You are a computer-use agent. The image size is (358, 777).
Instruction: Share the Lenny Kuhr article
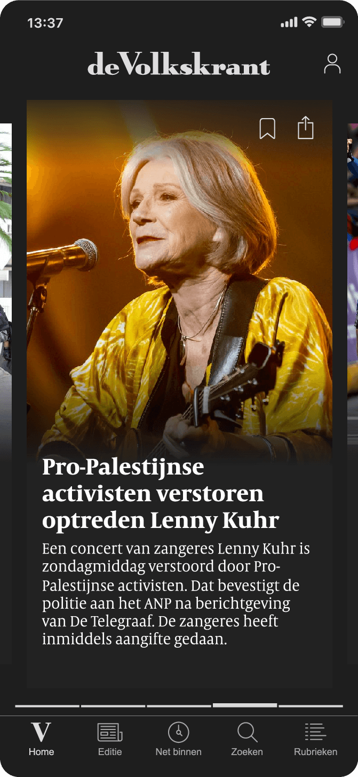tap(306, 128)
